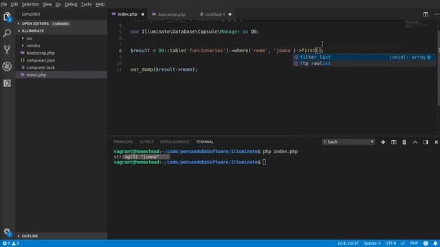The height and width of the screenshot is (247, 440).
Task: Open the Go menu
Action: point(58,4)
